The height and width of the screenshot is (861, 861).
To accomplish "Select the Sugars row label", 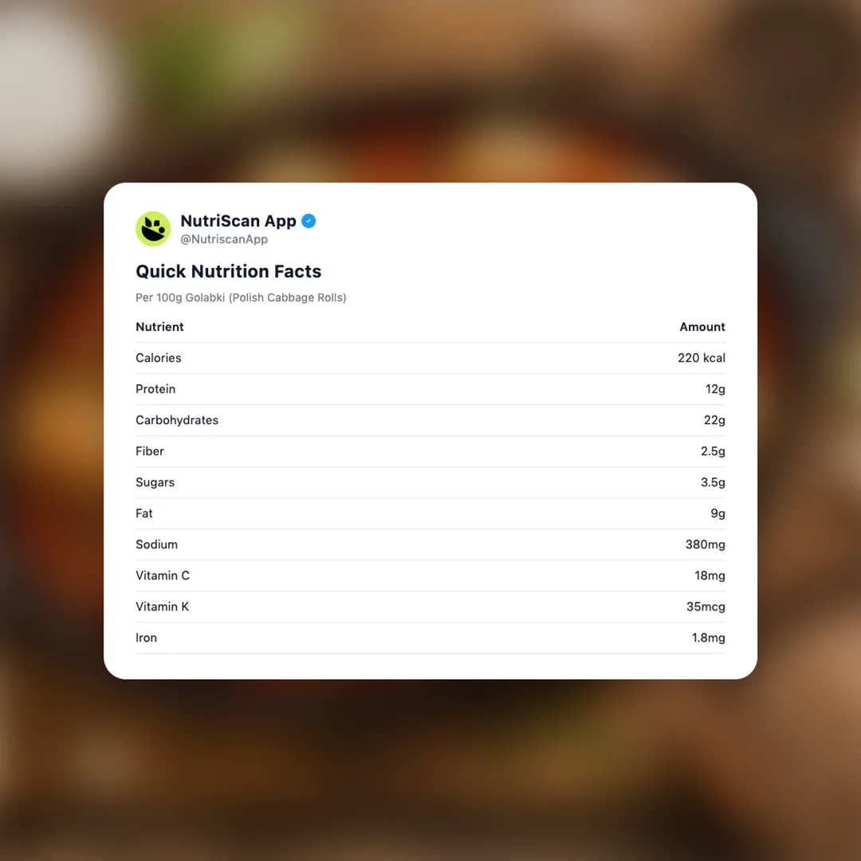I will pos(155,482).
